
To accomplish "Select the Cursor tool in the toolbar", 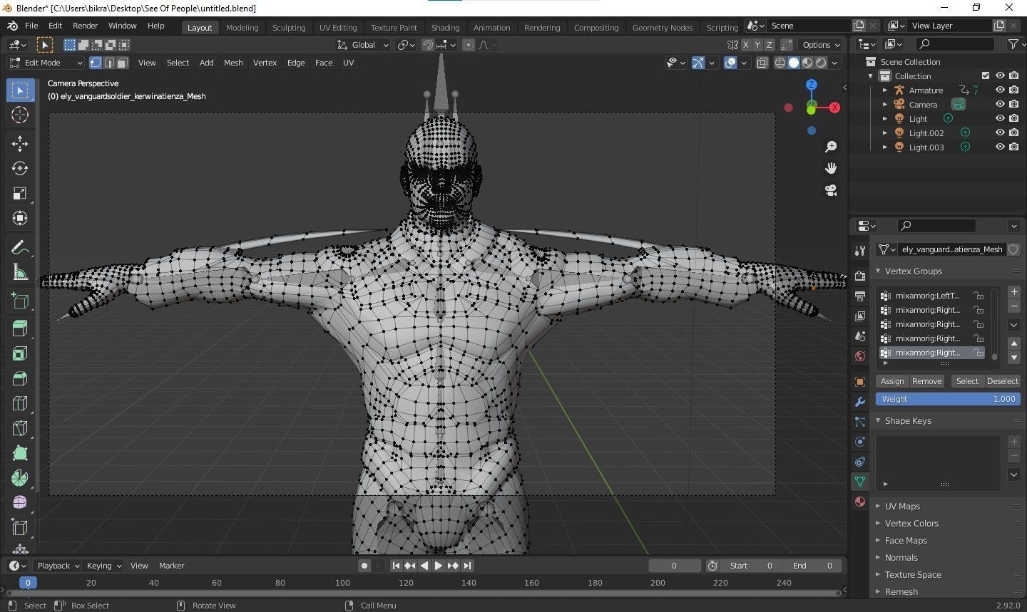I will [x=20, y=115].
